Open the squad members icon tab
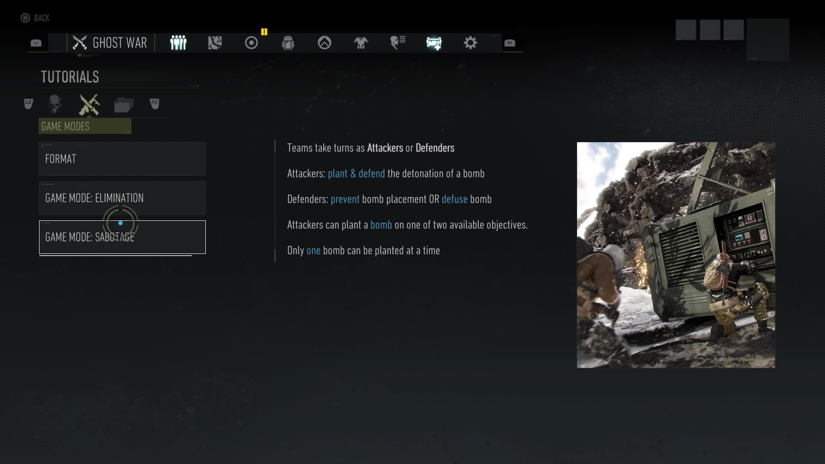825x464 pixels. pos(178,43)
